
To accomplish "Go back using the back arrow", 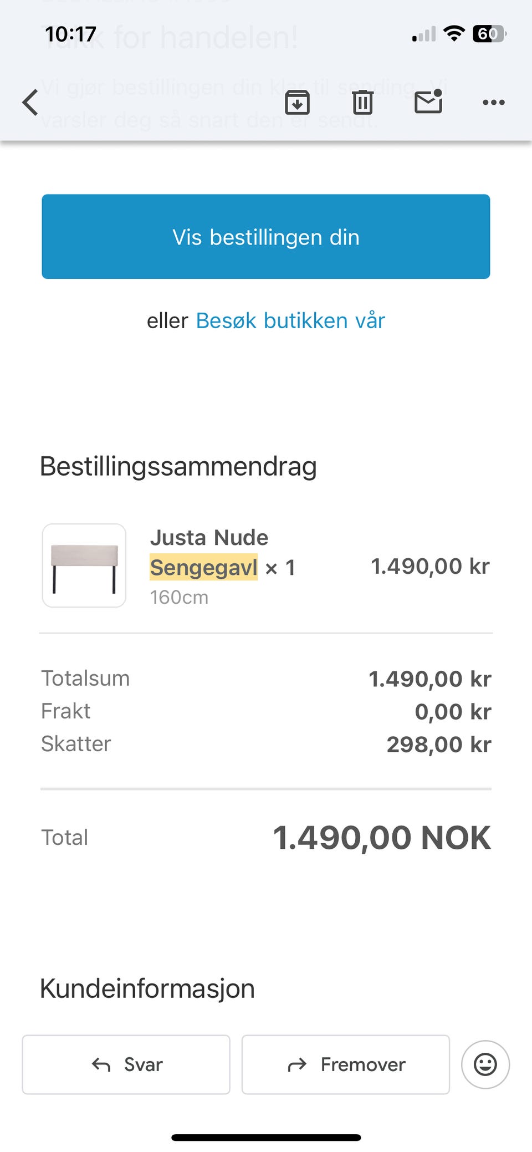I will point(31,103).
